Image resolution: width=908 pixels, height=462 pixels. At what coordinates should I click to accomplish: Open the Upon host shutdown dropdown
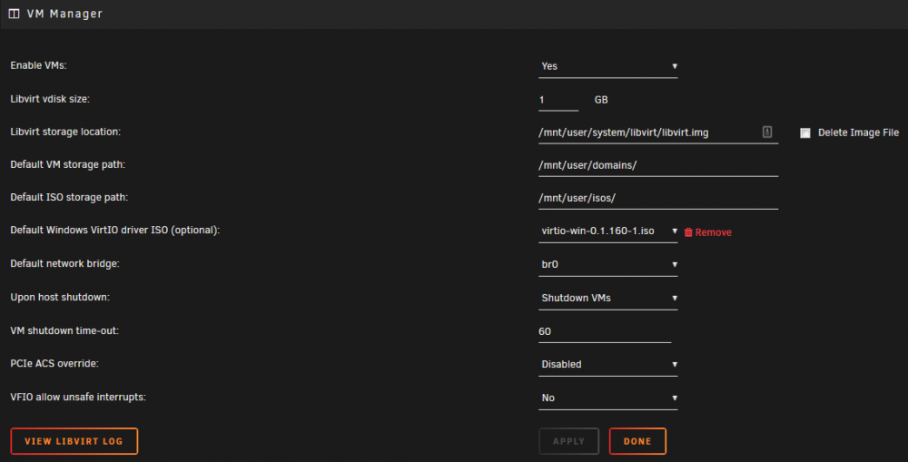(607, 298)
